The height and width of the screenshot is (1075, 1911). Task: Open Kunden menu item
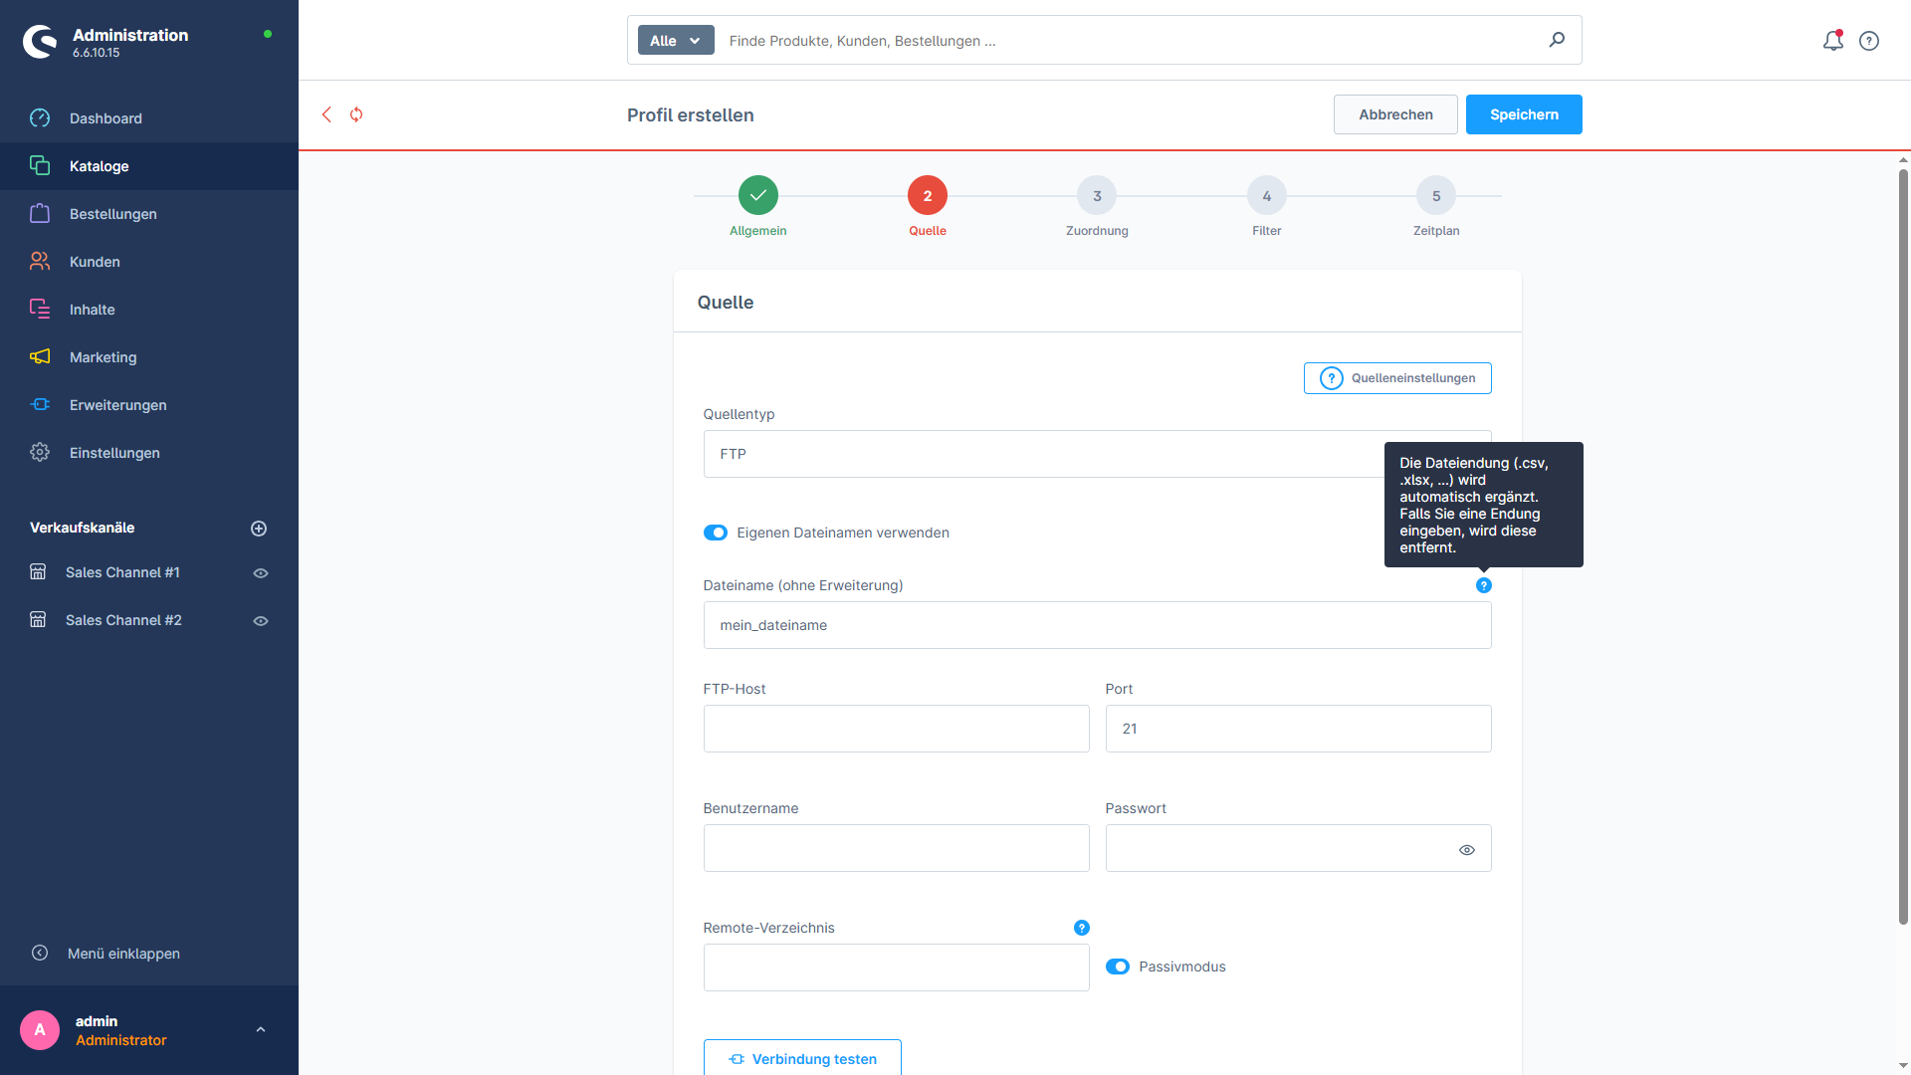pos(149,262)
